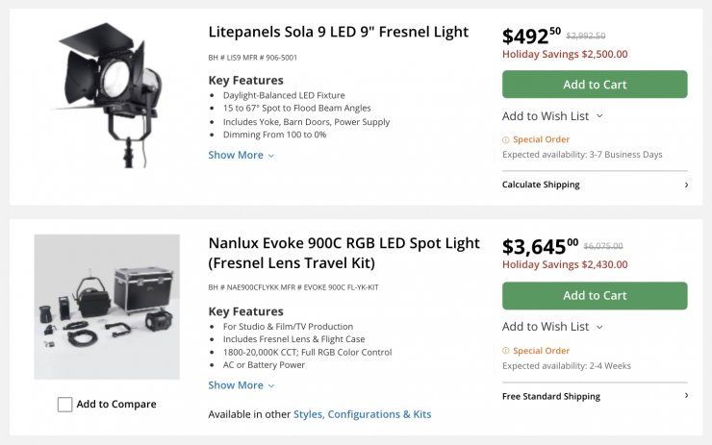Open Litepanels Sola 9 LED Fresnel Light title
Screen dimensions: 712x445
pos(338,32)
